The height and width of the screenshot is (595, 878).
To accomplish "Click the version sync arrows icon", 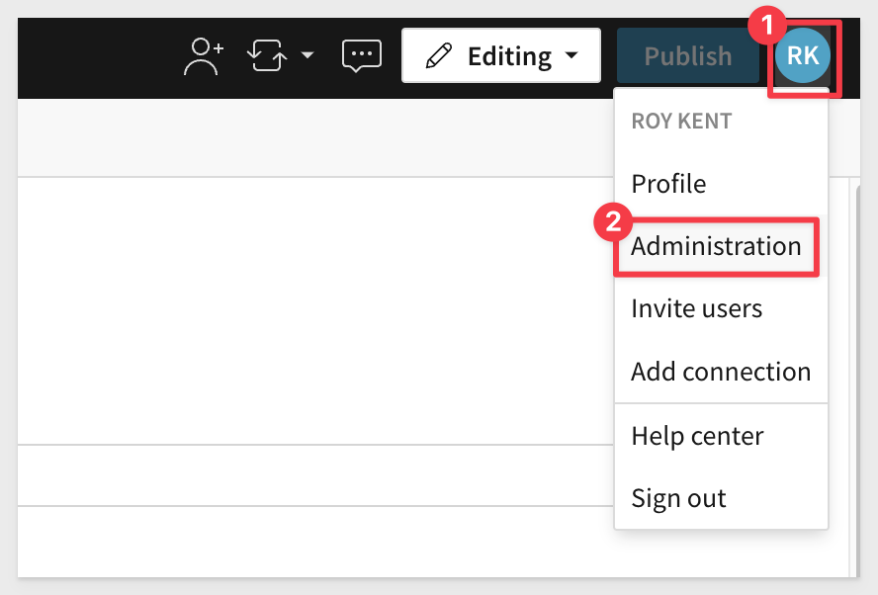I will point(267,55).
